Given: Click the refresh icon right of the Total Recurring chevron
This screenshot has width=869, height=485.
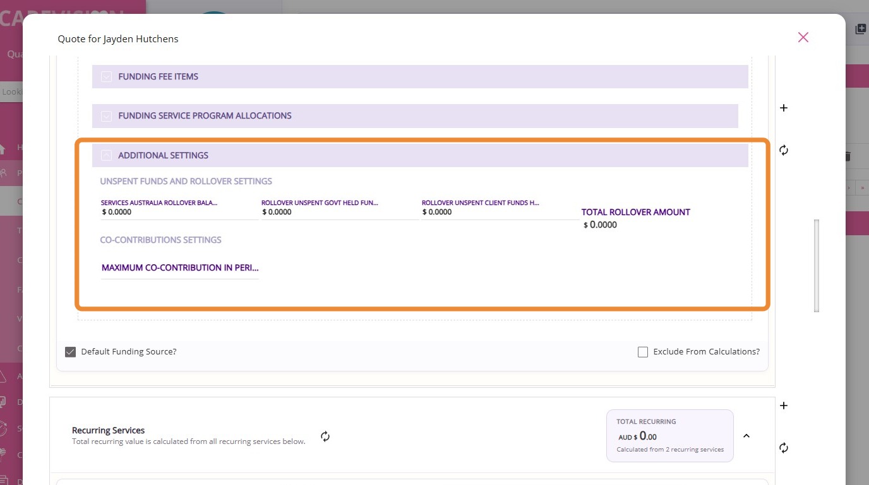Looking at the screenshot, I should 784,448.
